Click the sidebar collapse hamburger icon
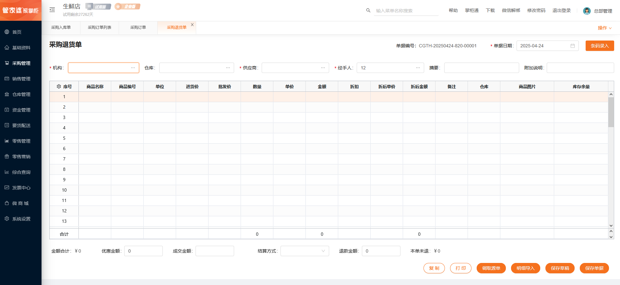This screenshot has height=285, width=620. tap(52, 10)
